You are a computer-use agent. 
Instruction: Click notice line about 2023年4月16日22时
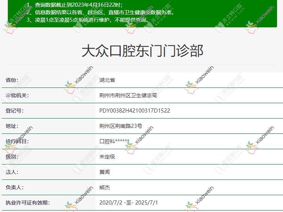tap(75, 5)
